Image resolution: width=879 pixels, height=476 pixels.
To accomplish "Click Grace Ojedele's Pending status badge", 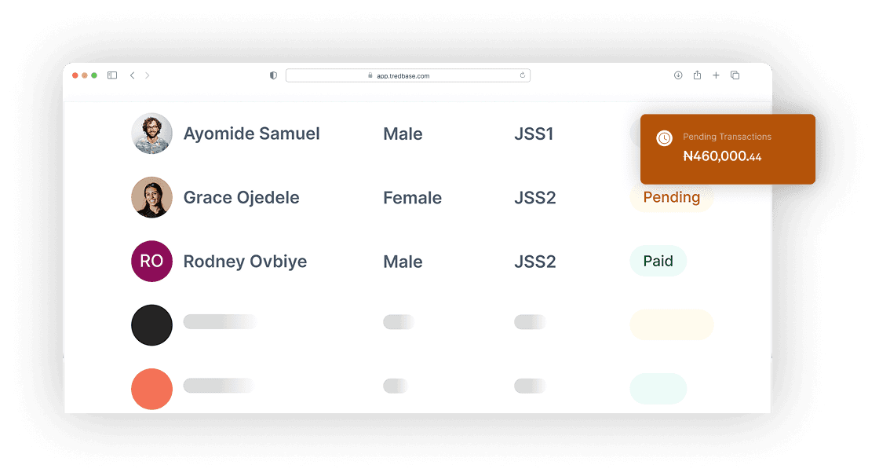I will pos(671,197).
